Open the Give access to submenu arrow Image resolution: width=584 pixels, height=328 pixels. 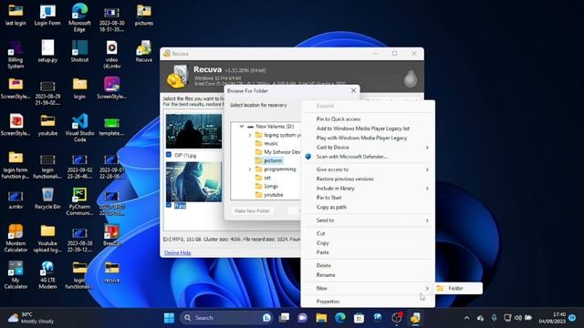click(x=427, y=169)
